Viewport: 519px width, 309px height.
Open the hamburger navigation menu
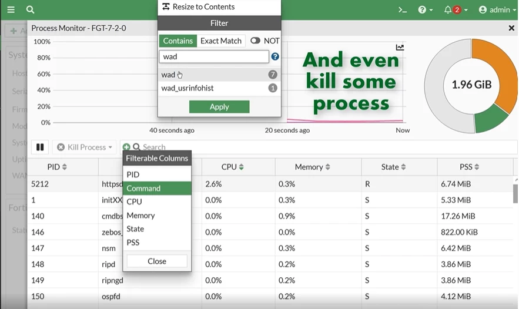point(11,9)
